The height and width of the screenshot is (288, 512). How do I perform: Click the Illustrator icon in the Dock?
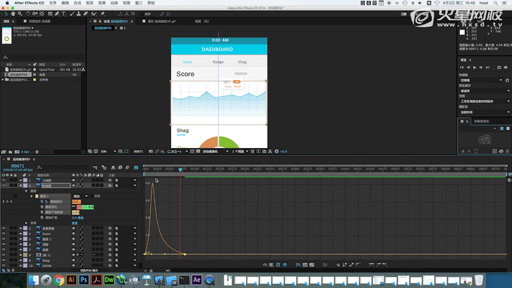click(x=71, y=279)
